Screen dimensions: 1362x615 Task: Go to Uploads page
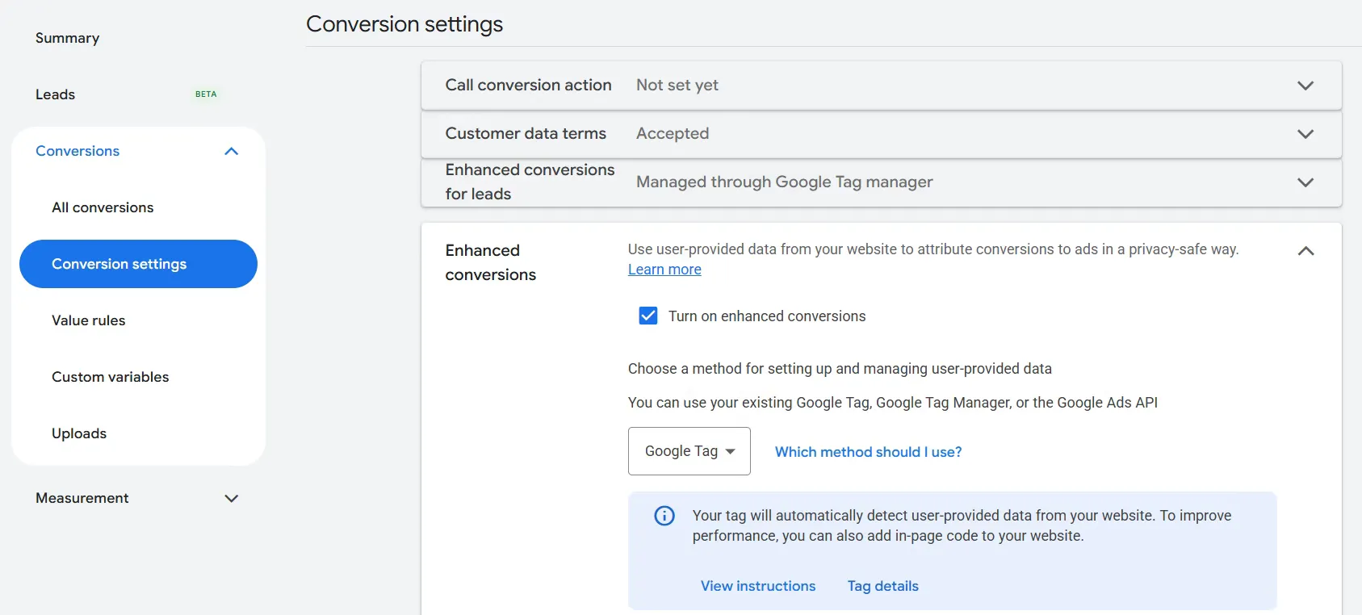pos(79,433)
